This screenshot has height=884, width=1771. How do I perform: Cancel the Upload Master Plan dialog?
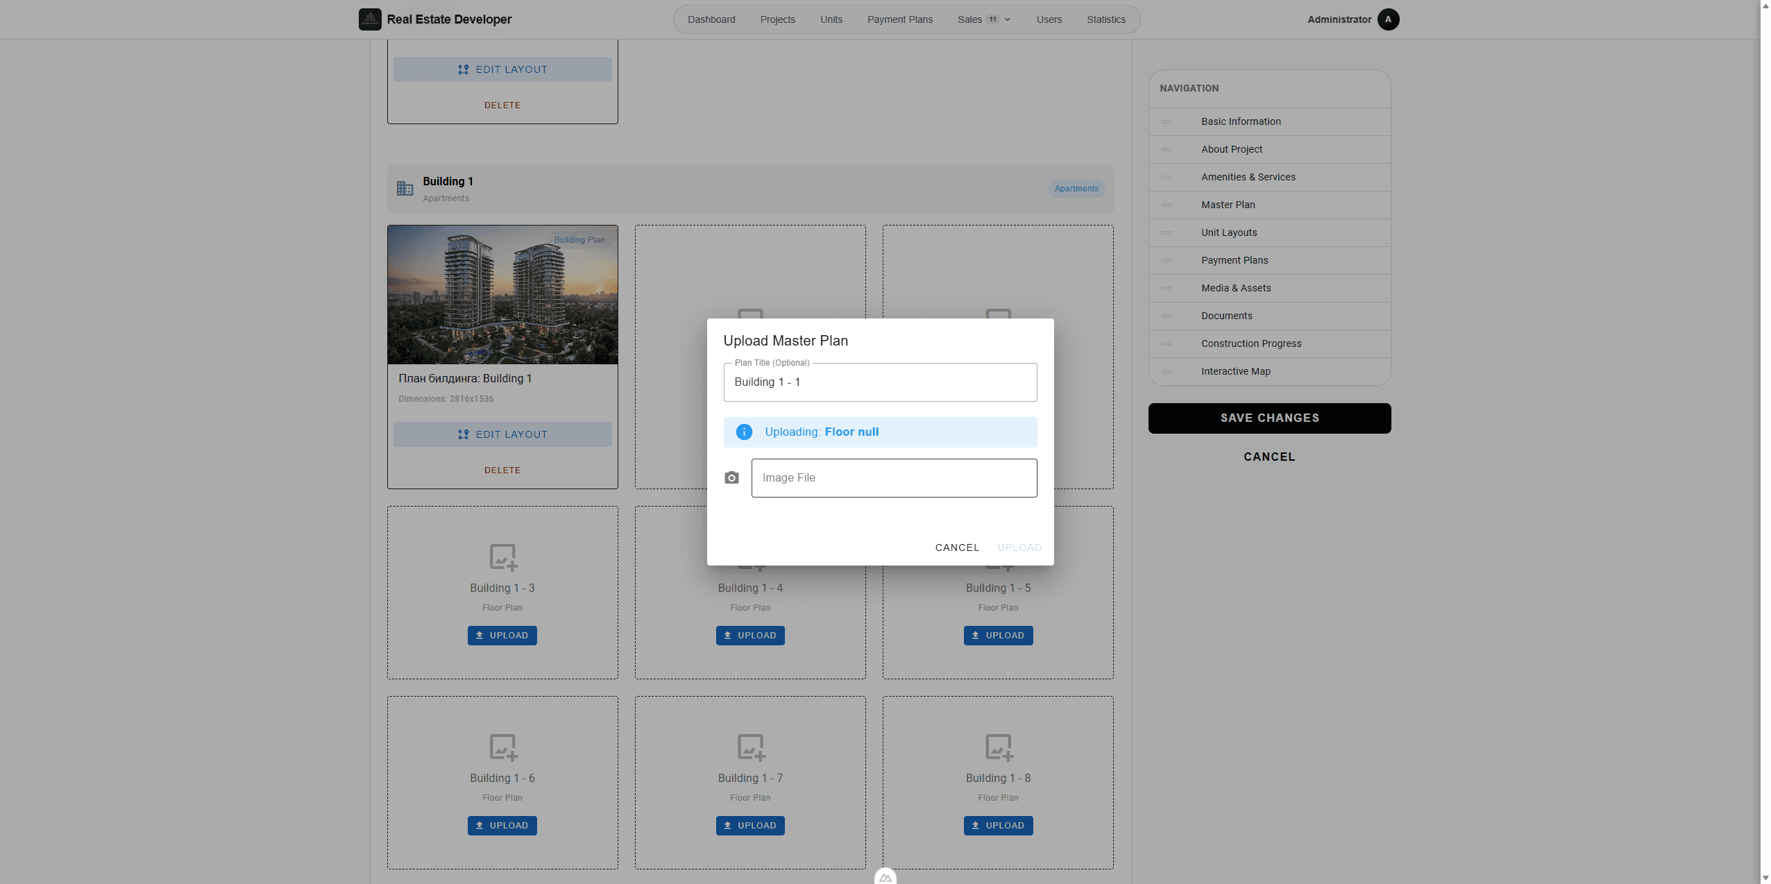point(957,547)
